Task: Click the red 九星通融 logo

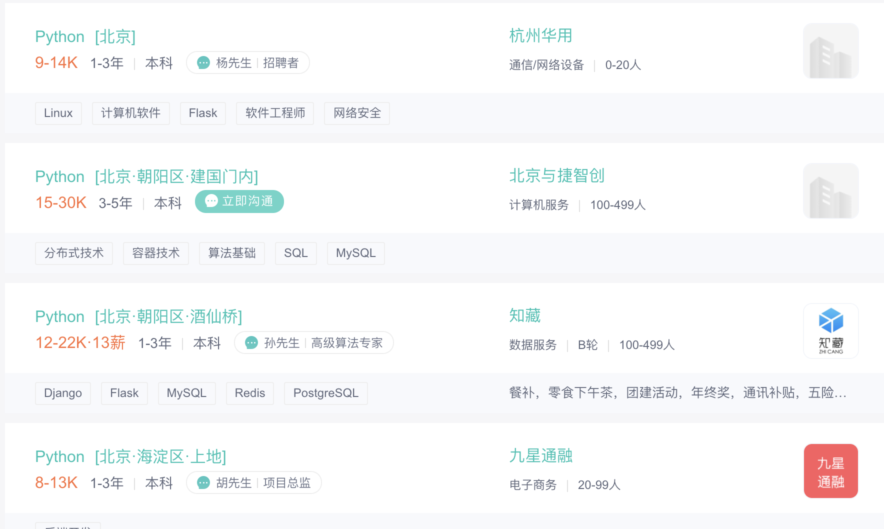Action: pyautogui.click(x=831, y=471)
